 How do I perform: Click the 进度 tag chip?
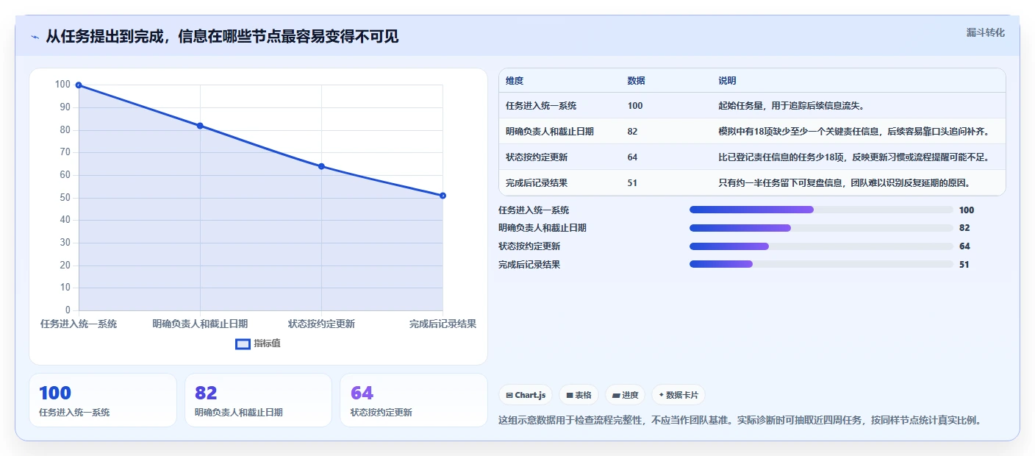[626, 395]
